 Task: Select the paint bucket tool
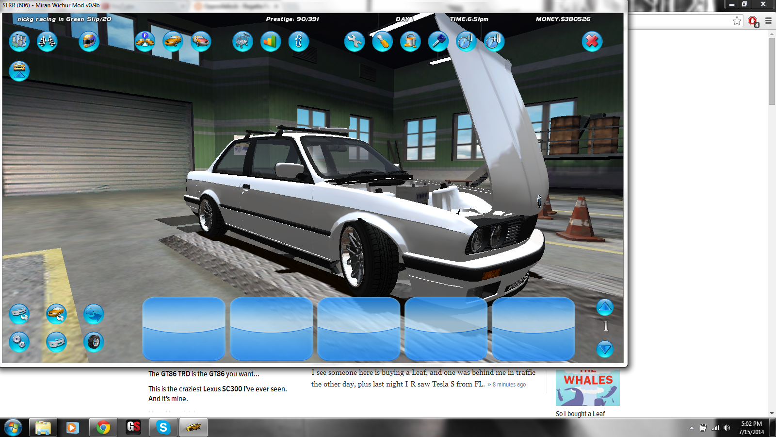(x=410, y=41)
